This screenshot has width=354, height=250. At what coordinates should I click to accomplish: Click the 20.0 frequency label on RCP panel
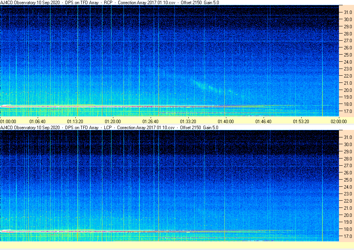(x=348, y=90)
